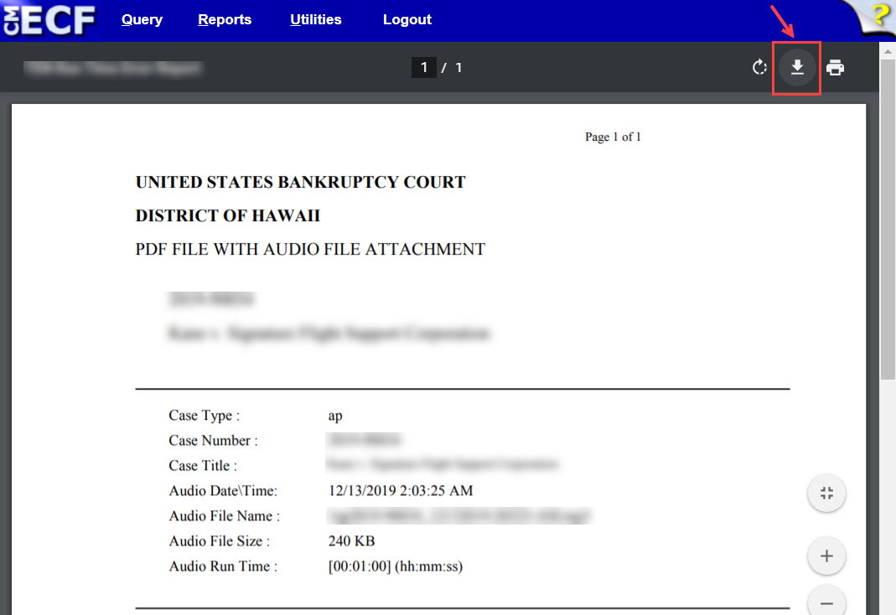The height and width of the screenshot is (615, 896).
Task: Click the CM/ECF logo
Action: [x=49, y=19]
